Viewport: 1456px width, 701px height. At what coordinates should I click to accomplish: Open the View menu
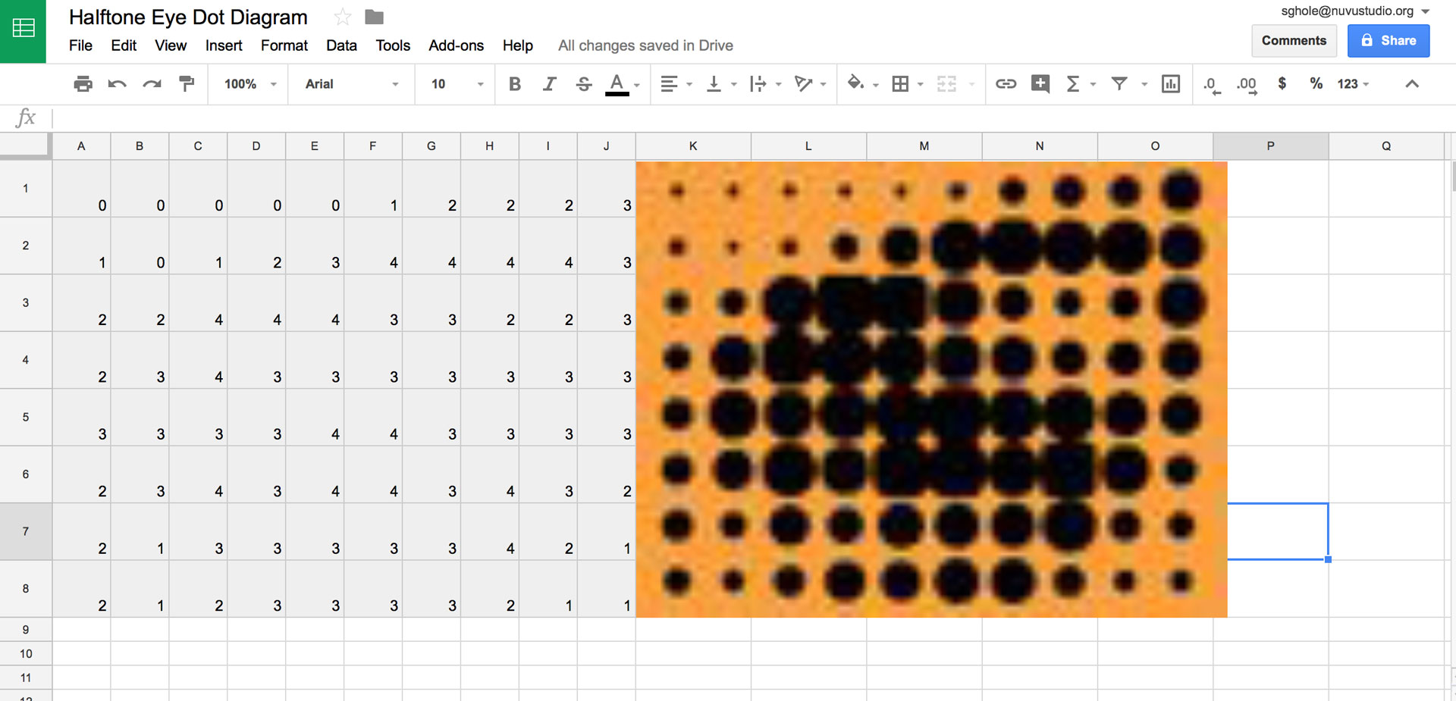click(x=171, y=45)
